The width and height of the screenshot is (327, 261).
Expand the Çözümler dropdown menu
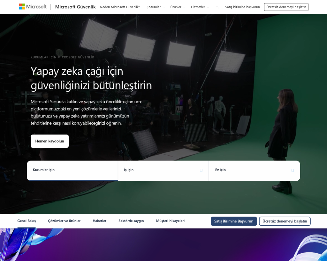[156, 7]
